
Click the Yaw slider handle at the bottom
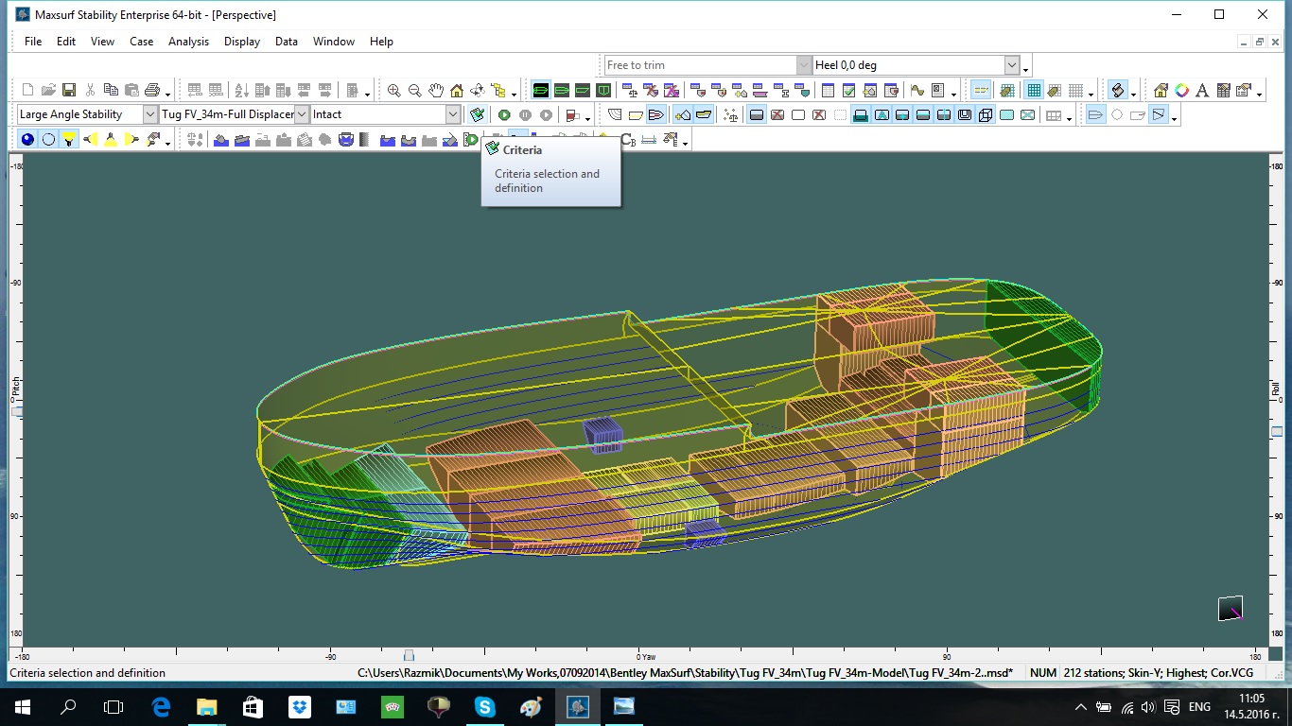(x=409, y=655)
